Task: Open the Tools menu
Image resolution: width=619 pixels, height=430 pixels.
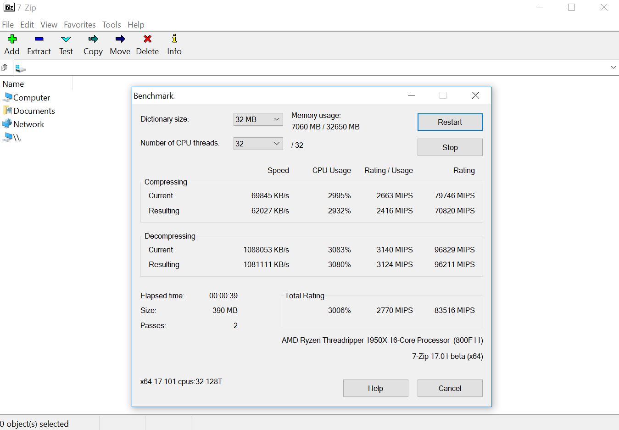Action: point(112,25)
